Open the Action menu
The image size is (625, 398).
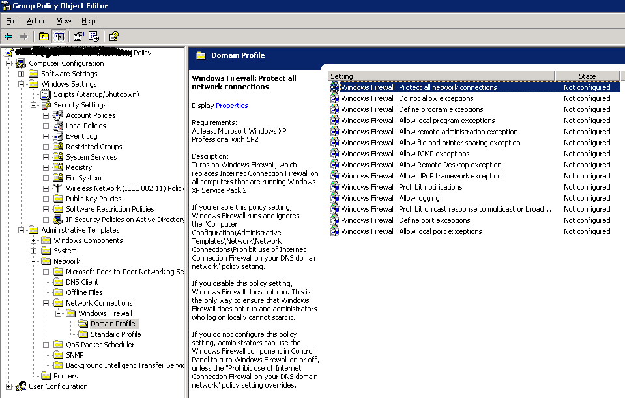click(36, 21)
